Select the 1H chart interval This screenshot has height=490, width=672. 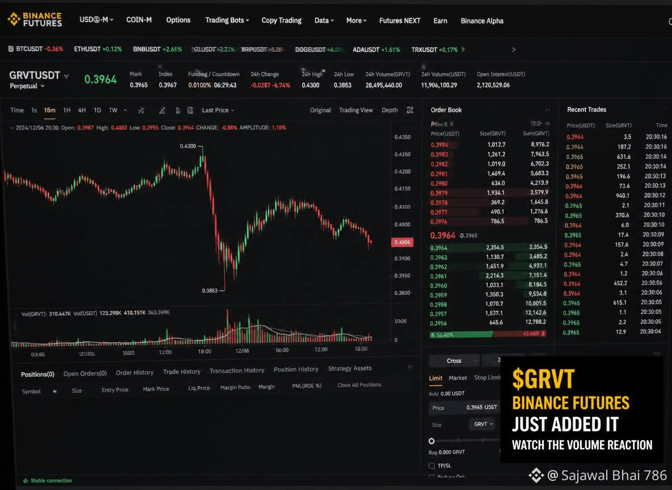[x=67, y=111]
